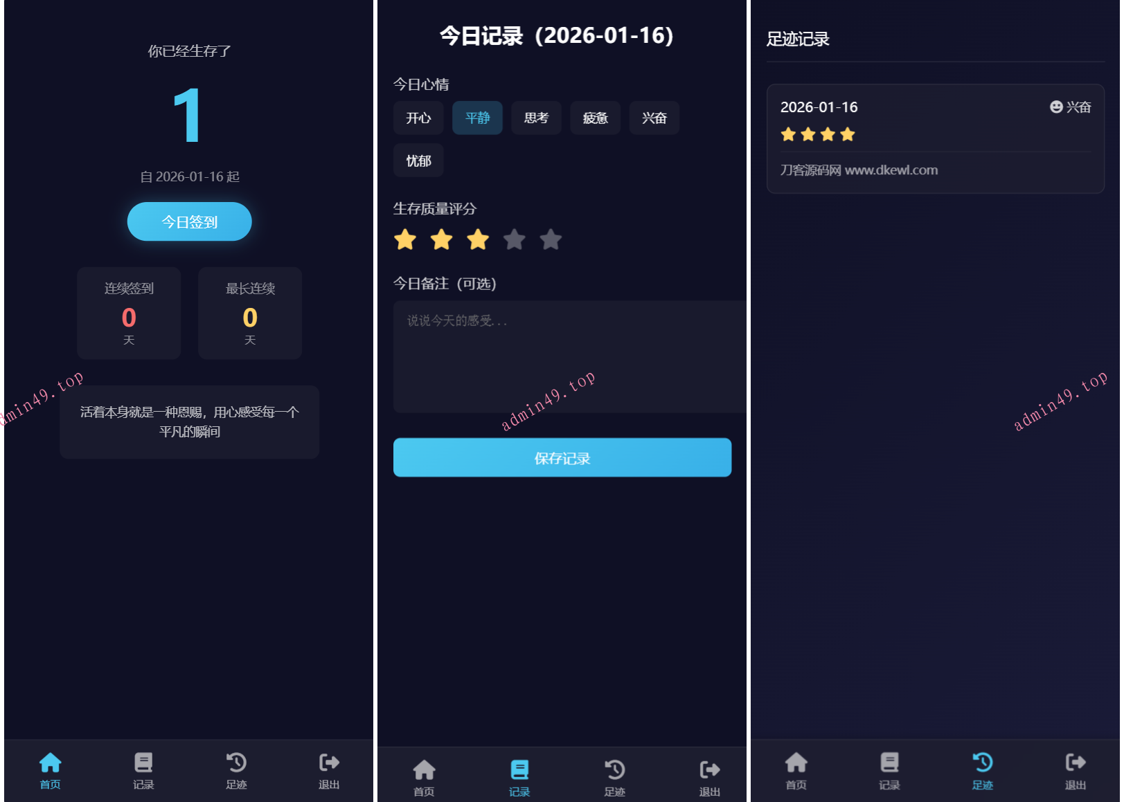
Task: Open home icon in left screen nav bar
Action: click(50, 763)
